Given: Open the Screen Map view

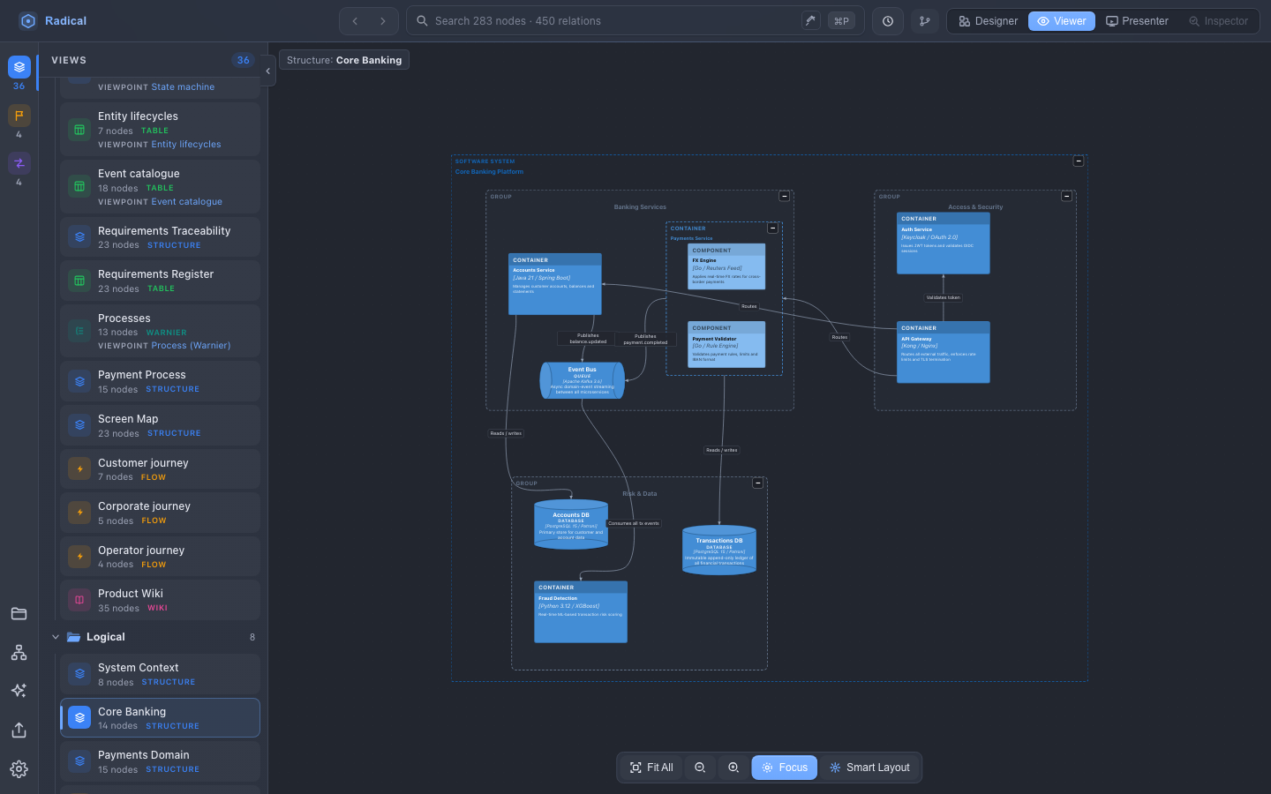Looking at the screenshot, I should (160, 425).
